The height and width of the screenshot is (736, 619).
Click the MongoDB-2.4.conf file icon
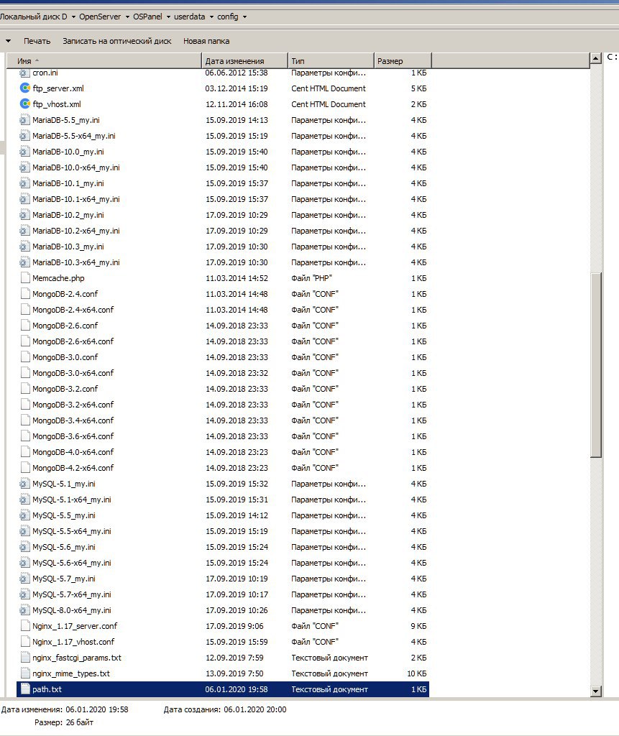coord(25,294)
